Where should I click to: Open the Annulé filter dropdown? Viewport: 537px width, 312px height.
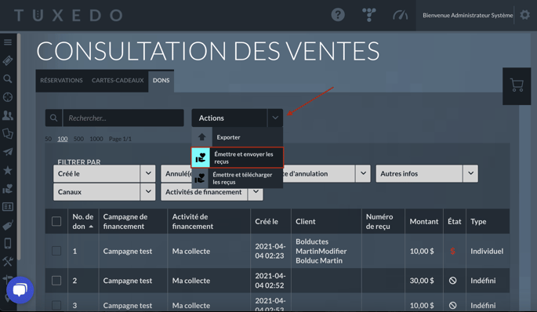[176, 173]
